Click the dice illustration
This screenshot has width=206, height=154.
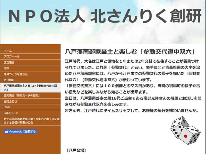tap(185, 131)
